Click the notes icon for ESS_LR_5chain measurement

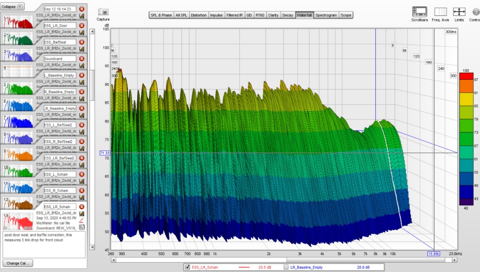pyautogui.click(x=82, y=227)
